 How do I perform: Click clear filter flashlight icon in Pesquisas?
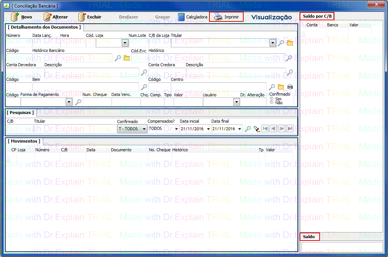pyautogui.click(x=257, y=129)
